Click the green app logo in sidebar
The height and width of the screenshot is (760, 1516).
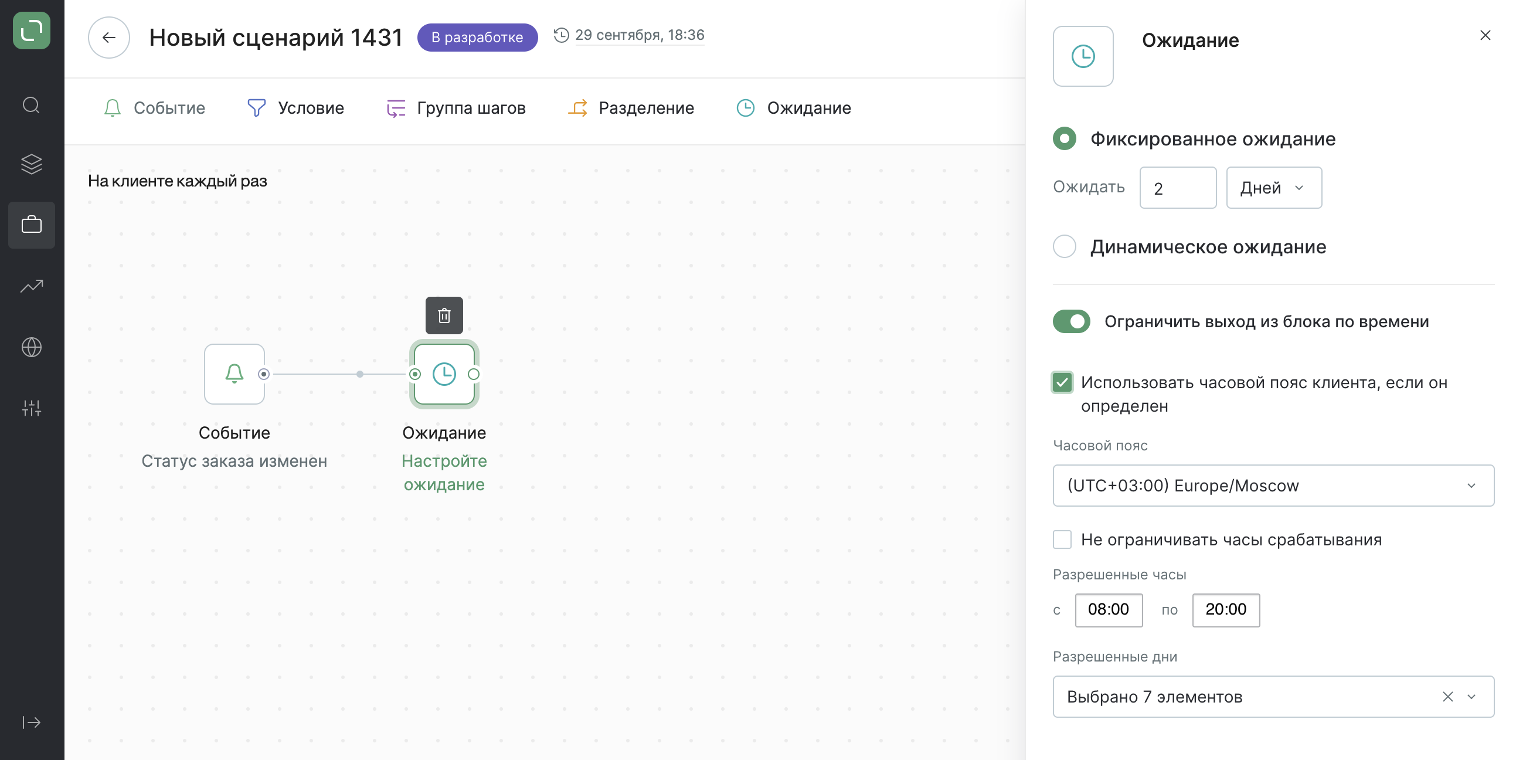coord(31,30)
